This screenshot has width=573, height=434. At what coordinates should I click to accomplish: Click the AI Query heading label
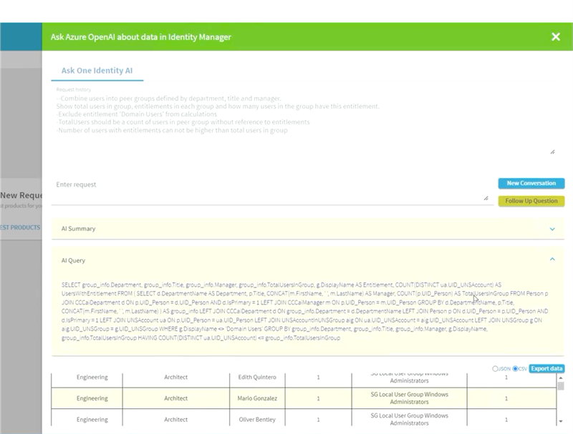pos(73,260)
